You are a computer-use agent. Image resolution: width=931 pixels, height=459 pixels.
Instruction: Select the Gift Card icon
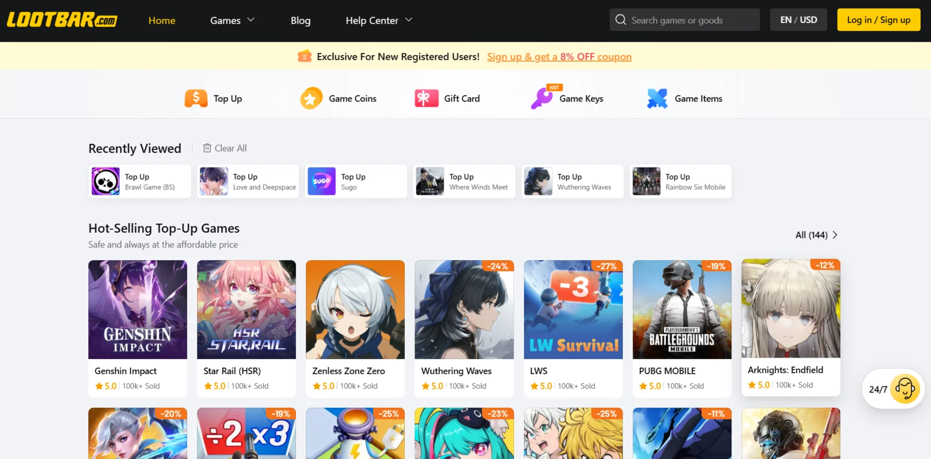(x=427, y=98)
